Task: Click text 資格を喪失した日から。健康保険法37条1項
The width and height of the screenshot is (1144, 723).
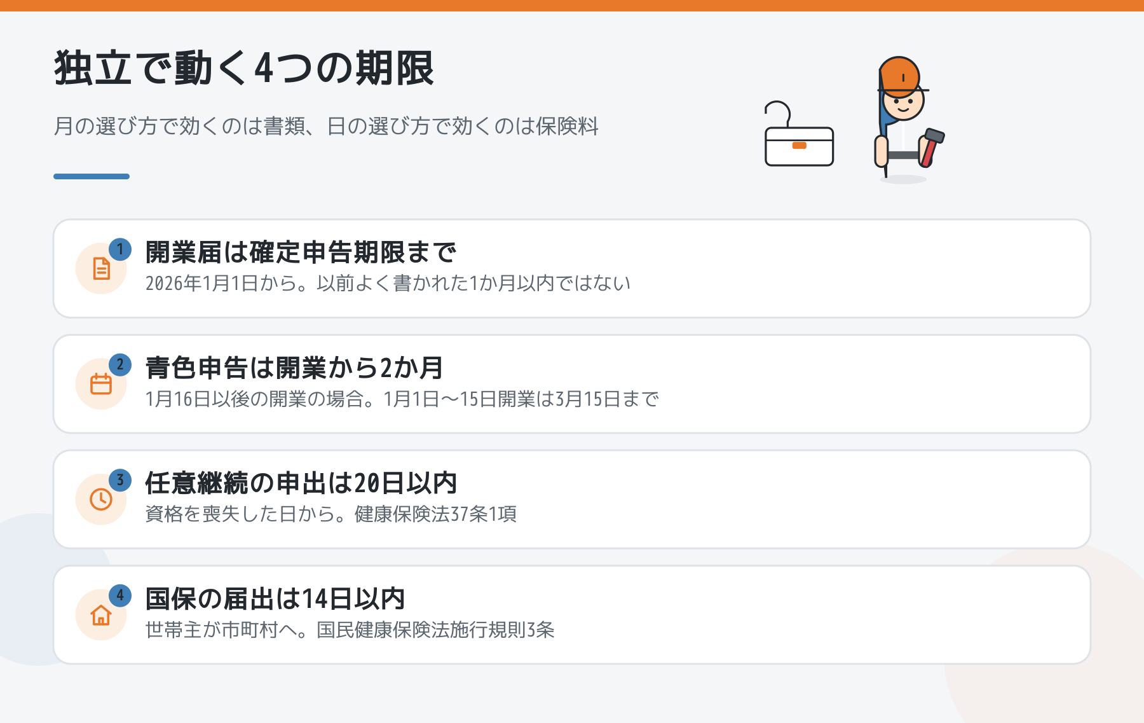Action: coord(331,514)
